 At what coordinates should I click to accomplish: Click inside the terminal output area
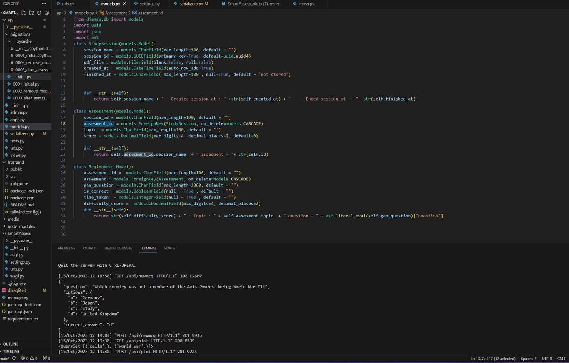point(310,304)
